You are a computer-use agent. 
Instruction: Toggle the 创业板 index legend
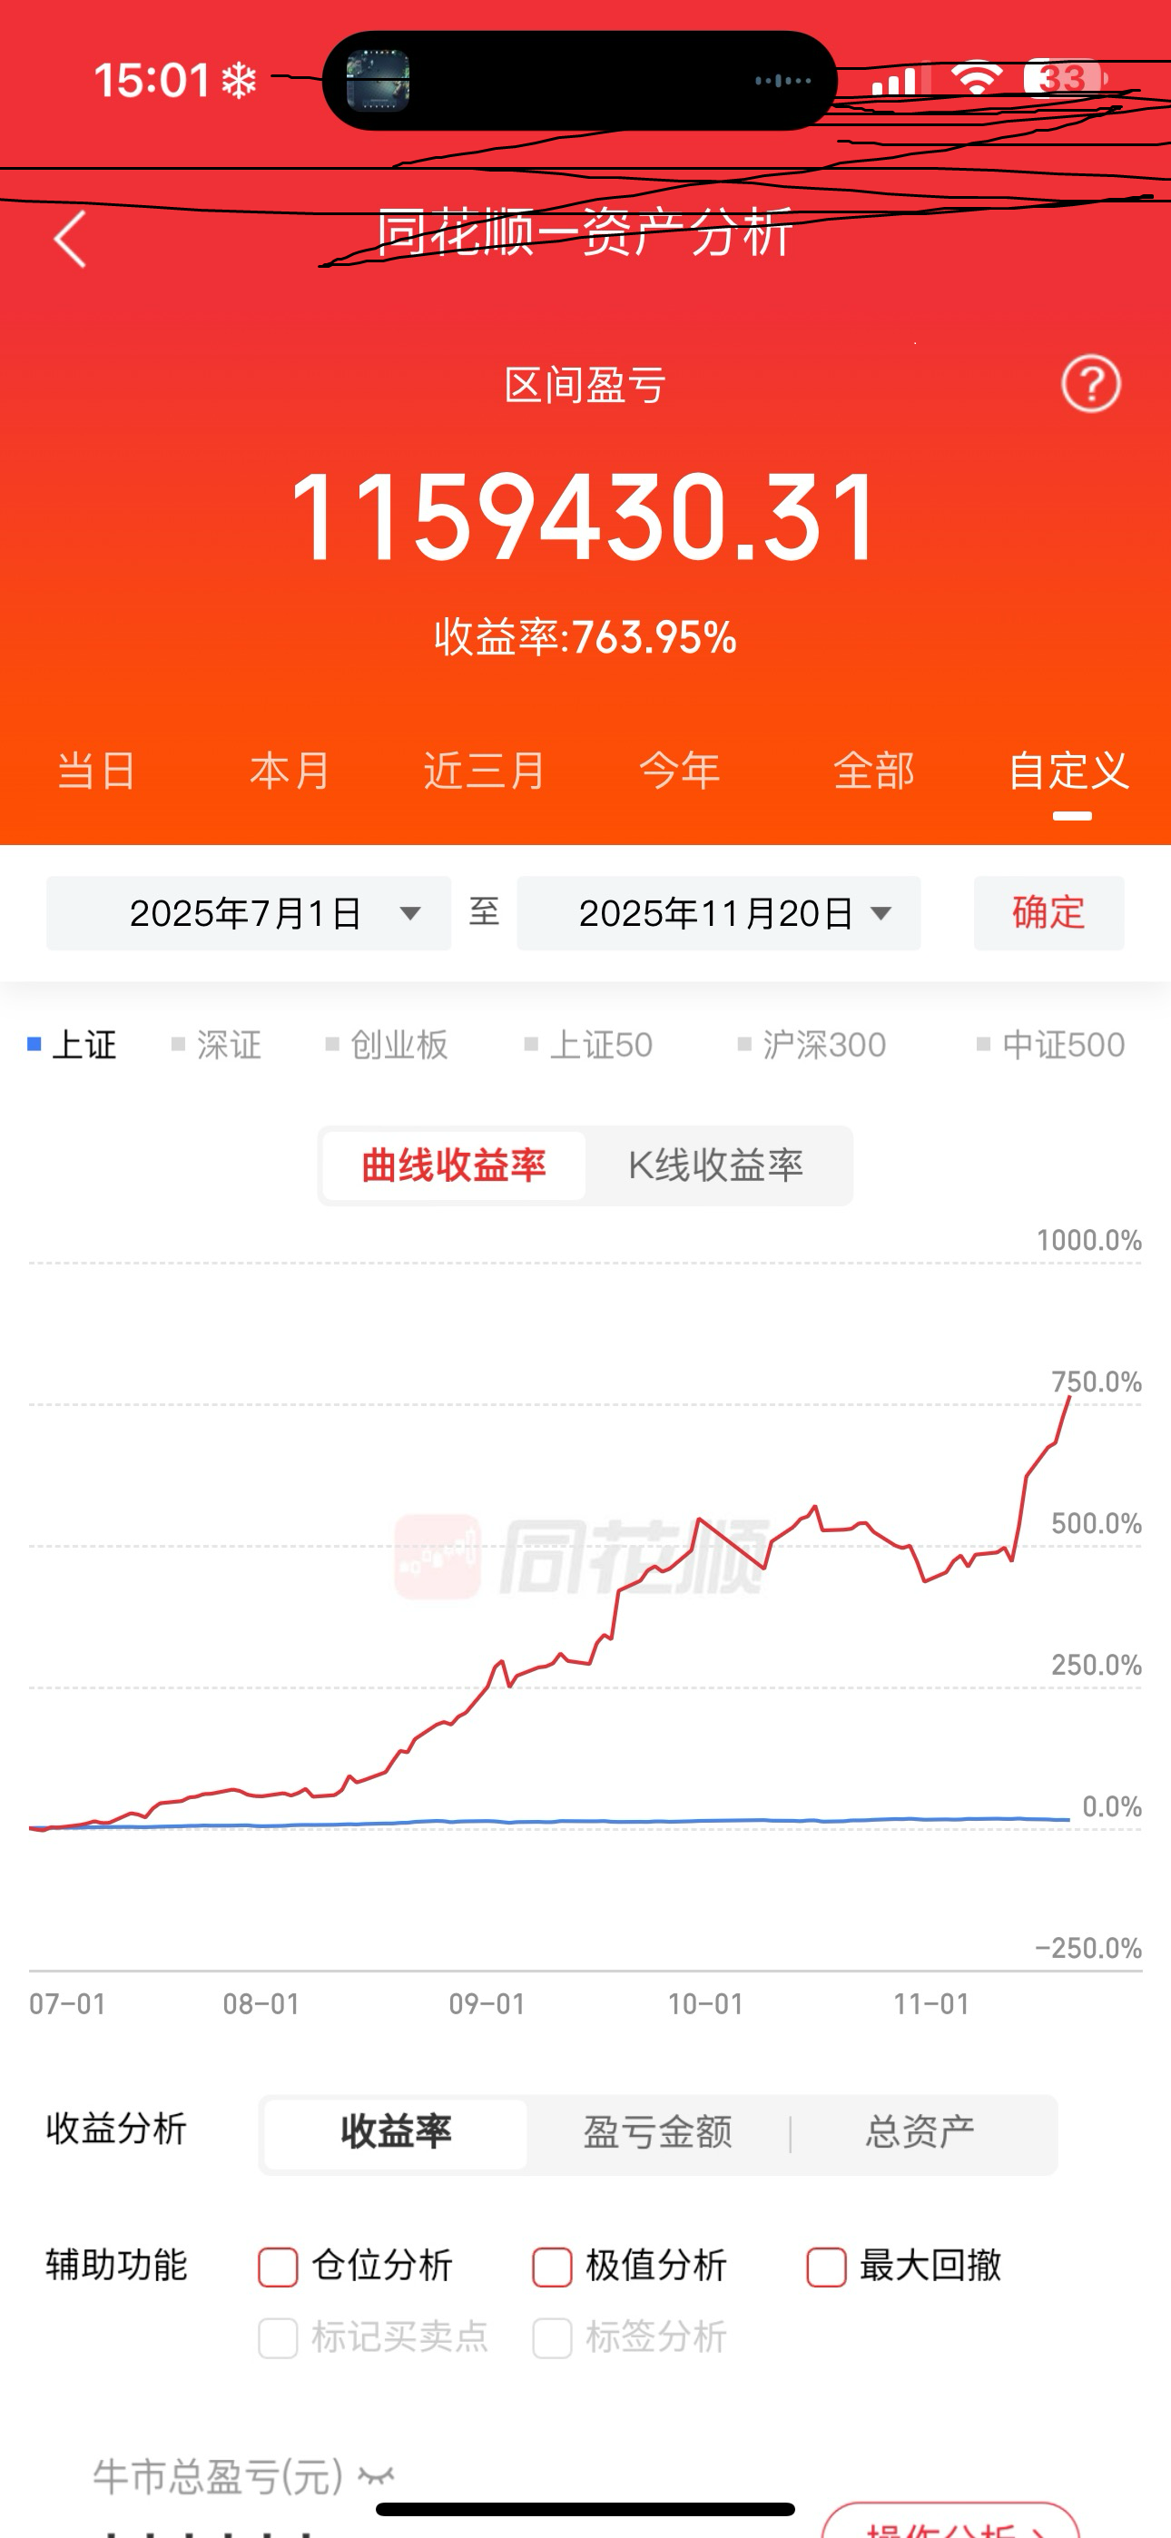point(388,1045)
